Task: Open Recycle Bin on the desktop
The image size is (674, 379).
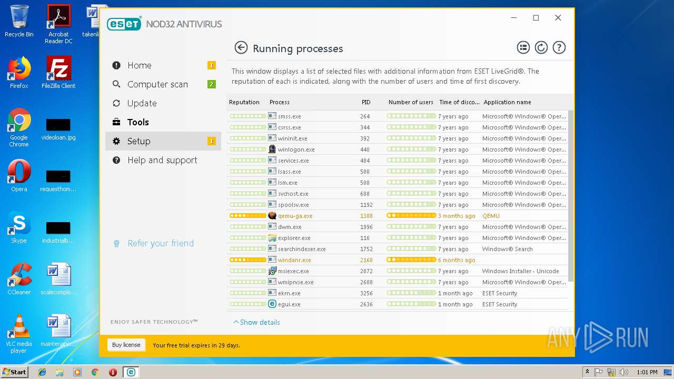Action: (x=19, y=21)
